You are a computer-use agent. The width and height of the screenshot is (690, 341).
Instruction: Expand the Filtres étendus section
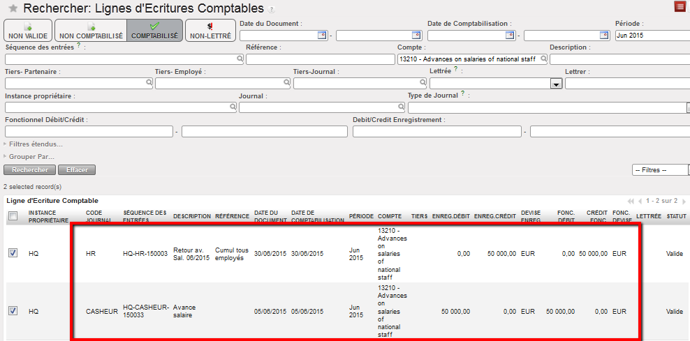coord(34,144)
